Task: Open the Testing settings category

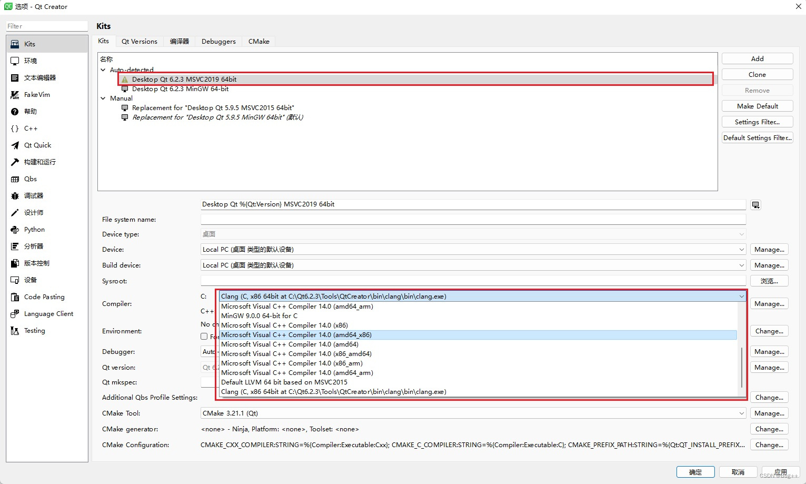Action: [47, 330]
